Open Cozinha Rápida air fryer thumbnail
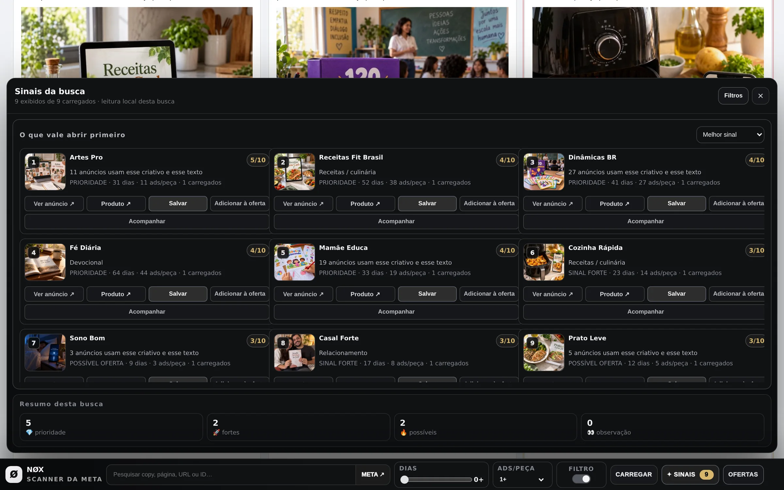784x490 pixels. coord(544,262)
